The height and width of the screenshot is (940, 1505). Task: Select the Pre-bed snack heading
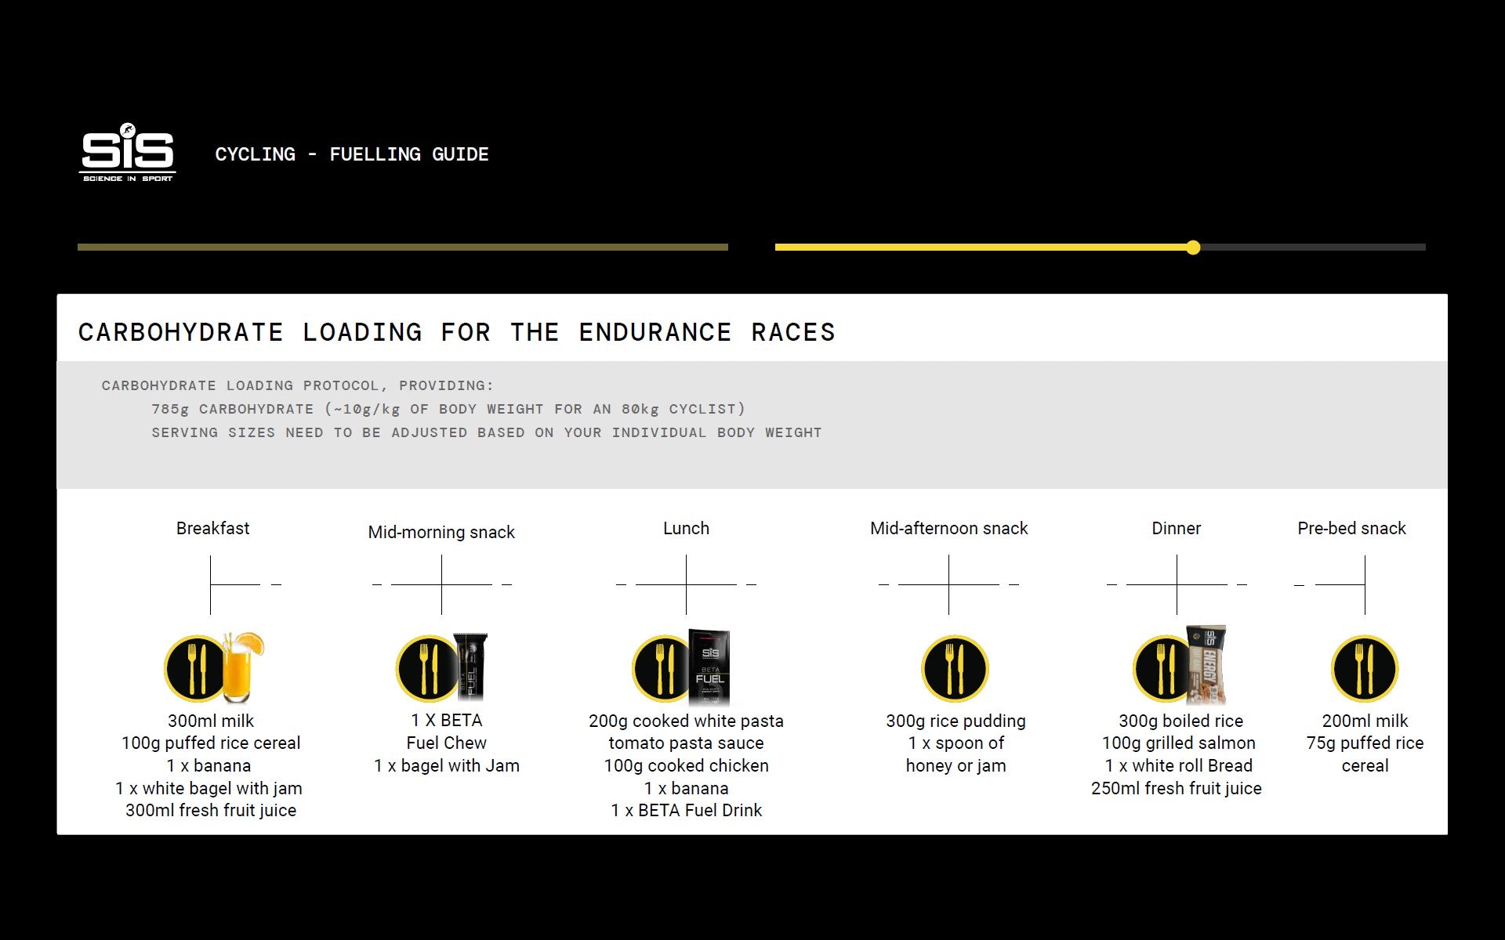coord(1351,529)
